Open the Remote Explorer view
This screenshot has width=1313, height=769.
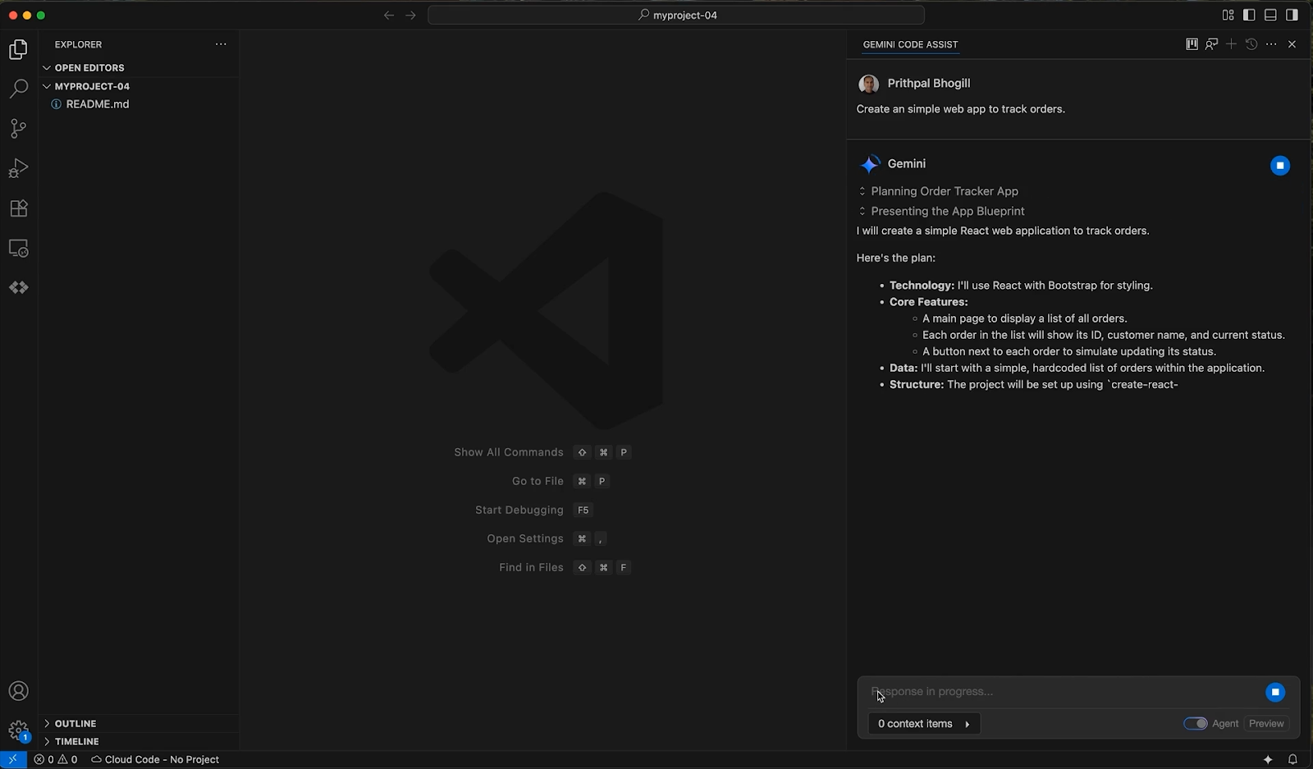(x=18, y=248)
